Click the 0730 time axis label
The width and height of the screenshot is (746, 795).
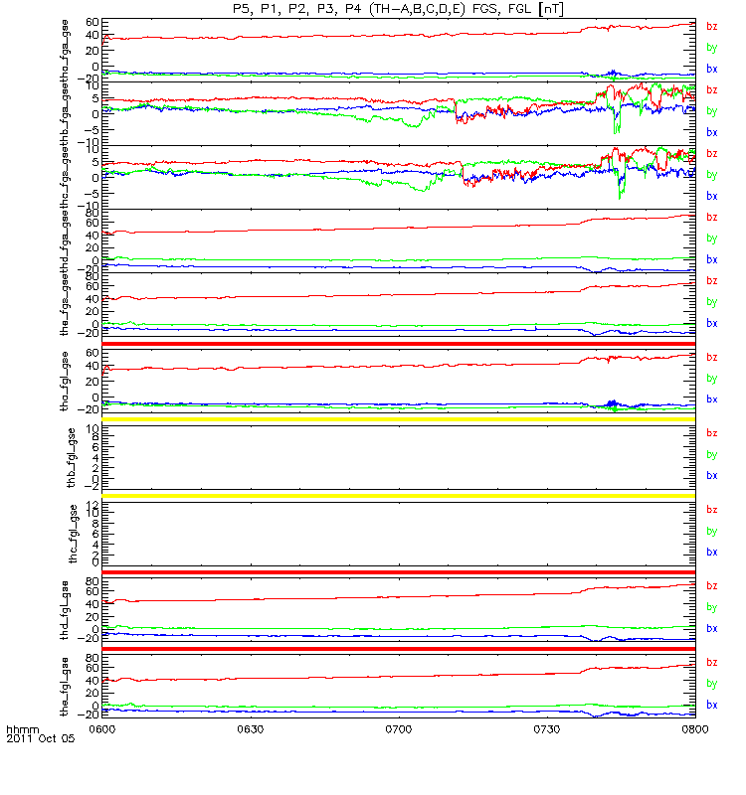[547, 729]
